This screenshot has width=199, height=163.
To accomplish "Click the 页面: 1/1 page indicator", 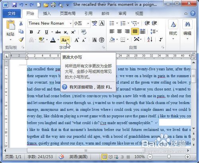I will click(x=13, y=157).
